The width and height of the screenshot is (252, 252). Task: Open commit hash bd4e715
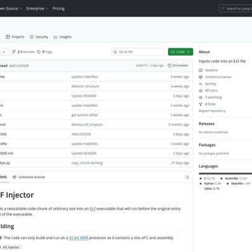click(x=142, y=66)
